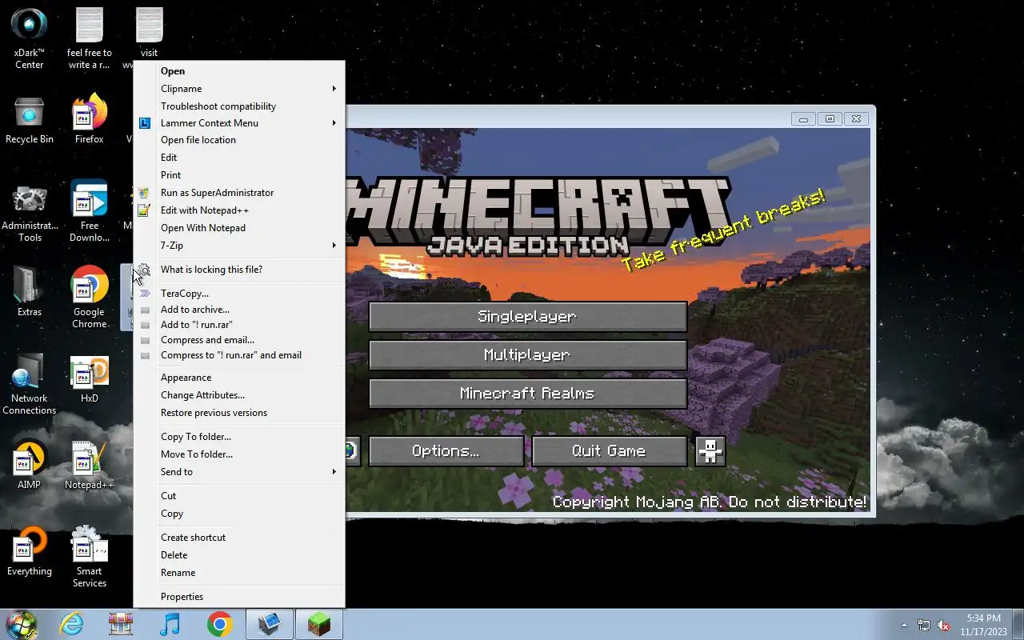
Task: Select the Smart Services desktop icon
Action: (90, 557)
